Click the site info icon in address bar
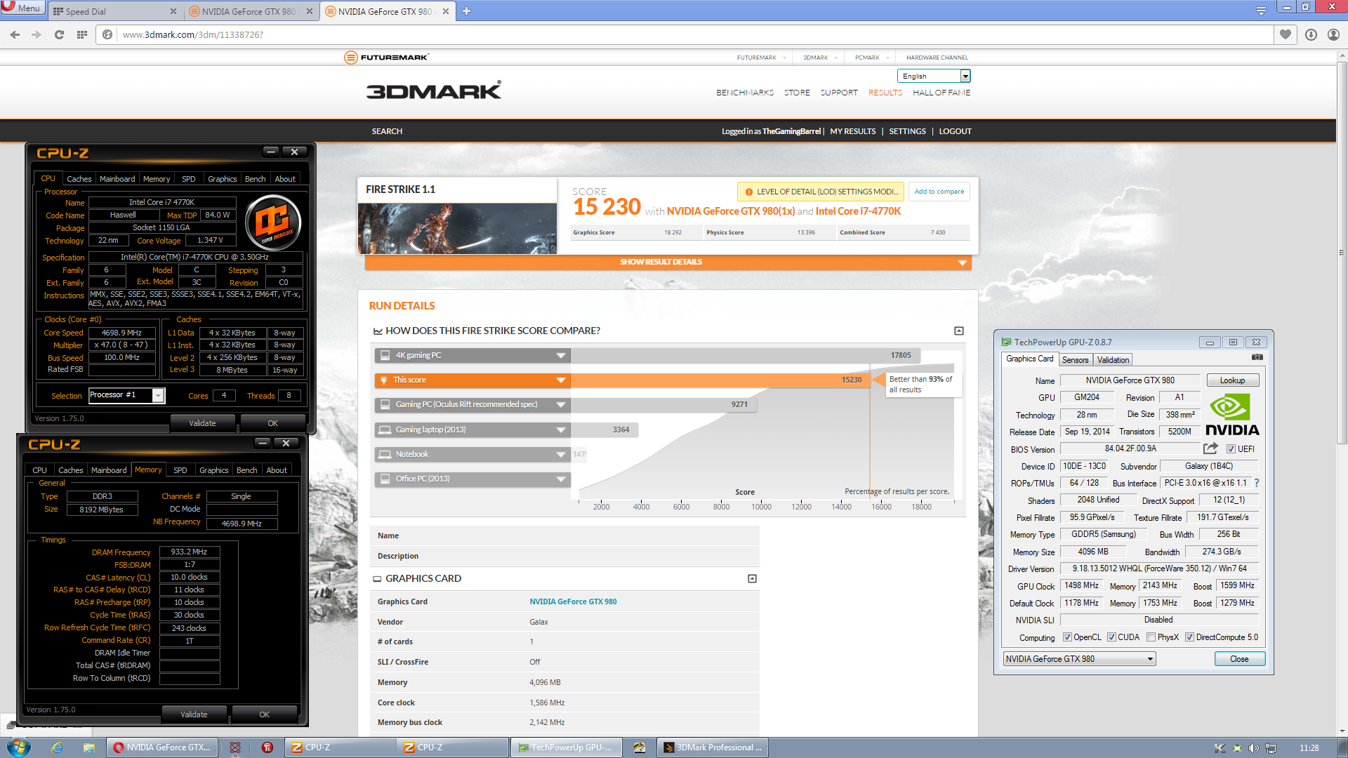The height and width of the screenshot is (758, 1348). 107,34
